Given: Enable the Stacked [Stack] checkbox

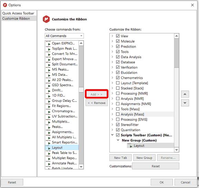Looking at the screenshot, I should [x=118, y=88].
